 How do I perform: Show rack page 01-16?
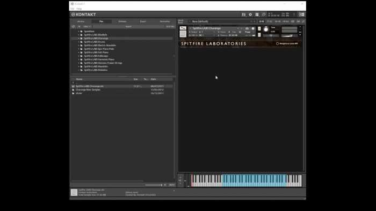262,21
